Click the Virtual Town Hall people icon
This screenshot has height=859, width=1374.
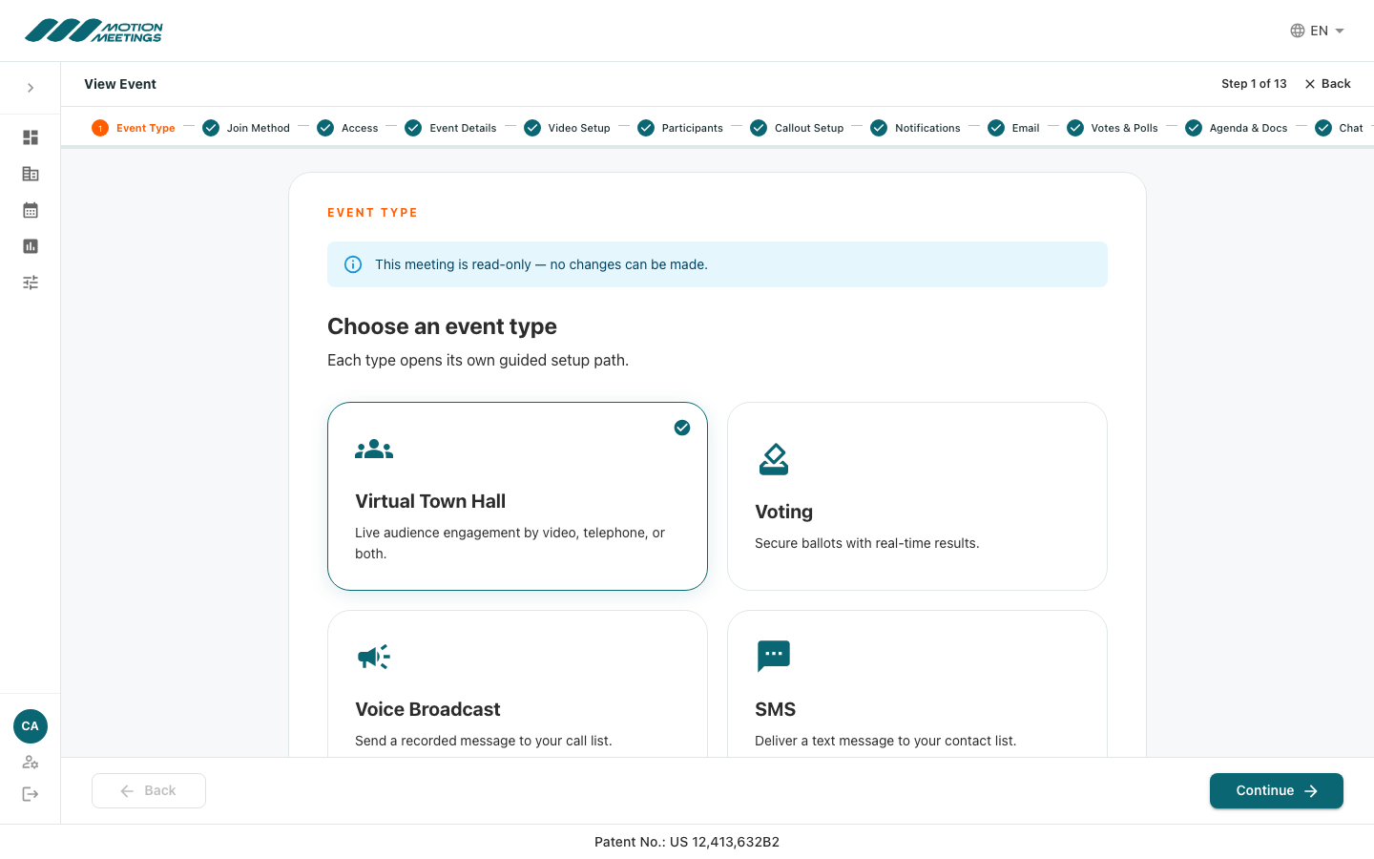374,449
